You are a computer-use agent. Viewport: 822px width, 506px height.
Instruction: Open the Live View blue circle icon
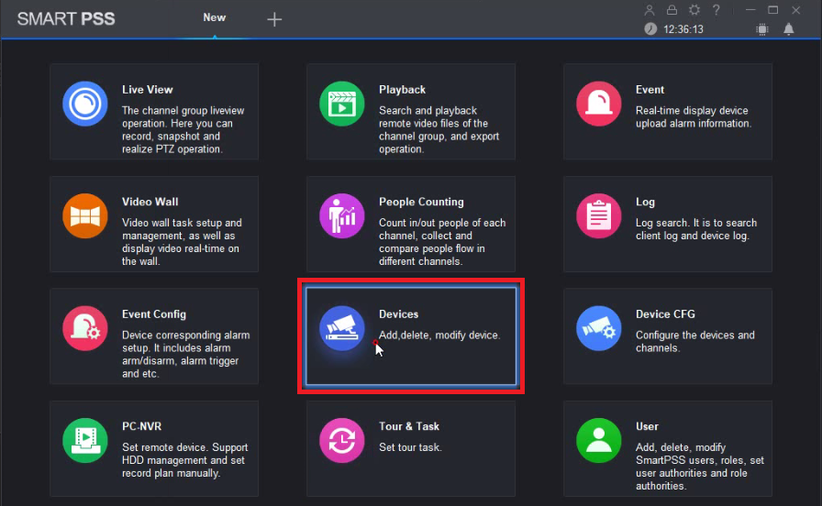click(85, 104)
